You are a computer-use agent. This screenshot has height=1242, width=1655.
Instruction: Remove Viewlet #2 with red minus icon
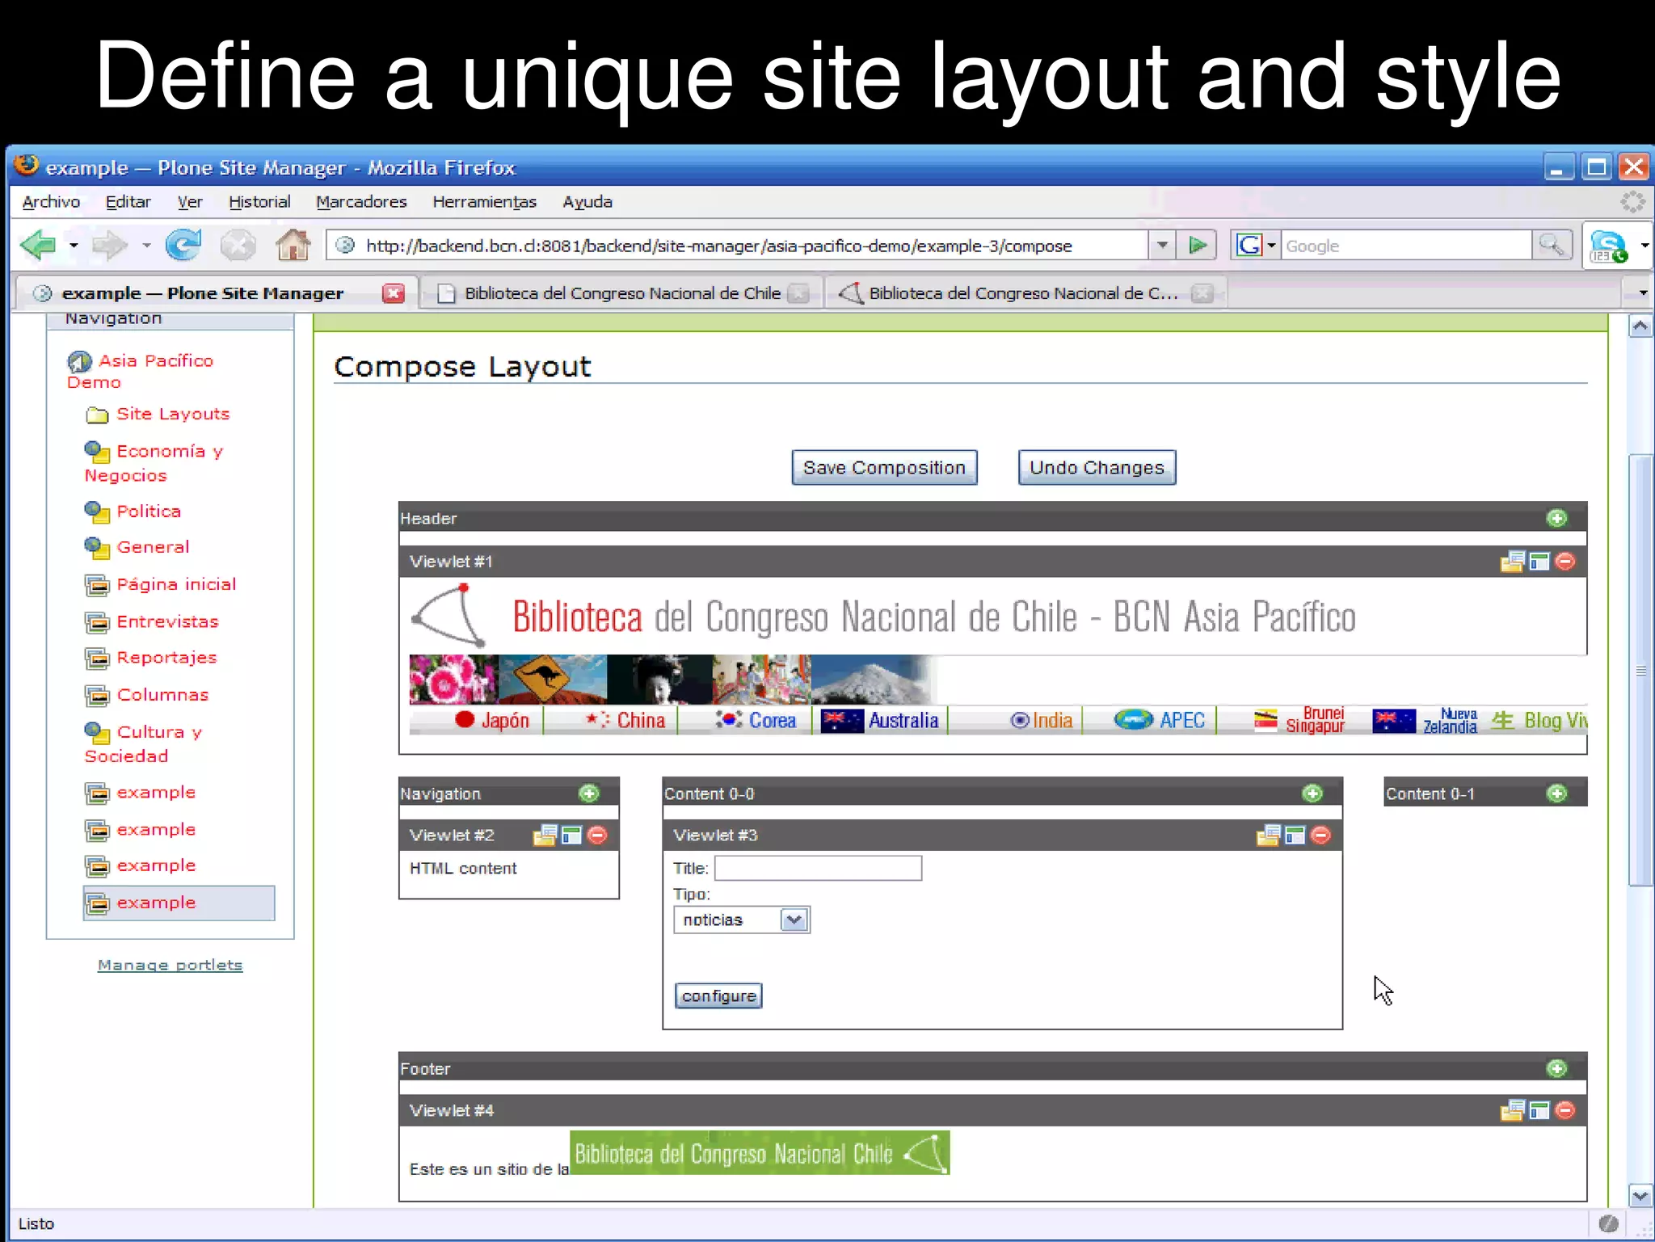tap(597, 836)
